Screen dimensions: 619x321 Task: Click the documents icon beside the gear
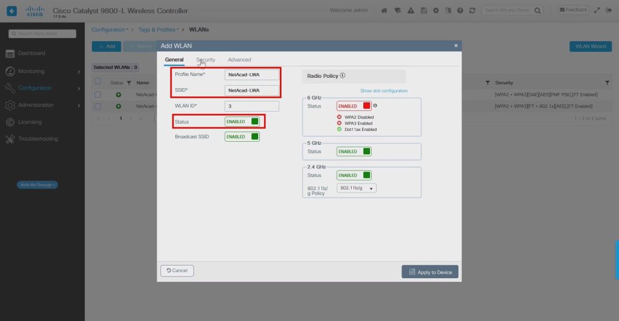448,11
